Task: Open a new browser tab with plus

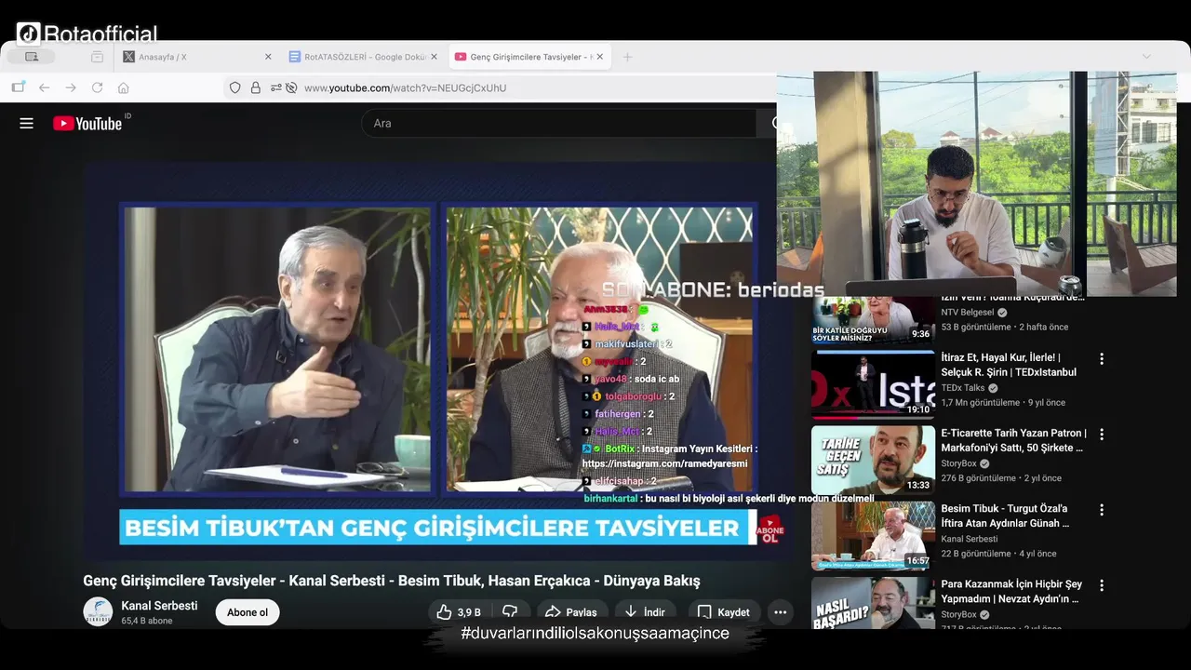Action: click(x=627, y=57)
